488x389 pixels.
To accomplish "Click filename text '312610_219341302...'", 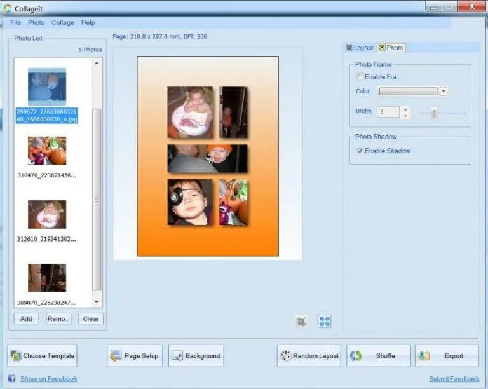I will coord(46,239).
